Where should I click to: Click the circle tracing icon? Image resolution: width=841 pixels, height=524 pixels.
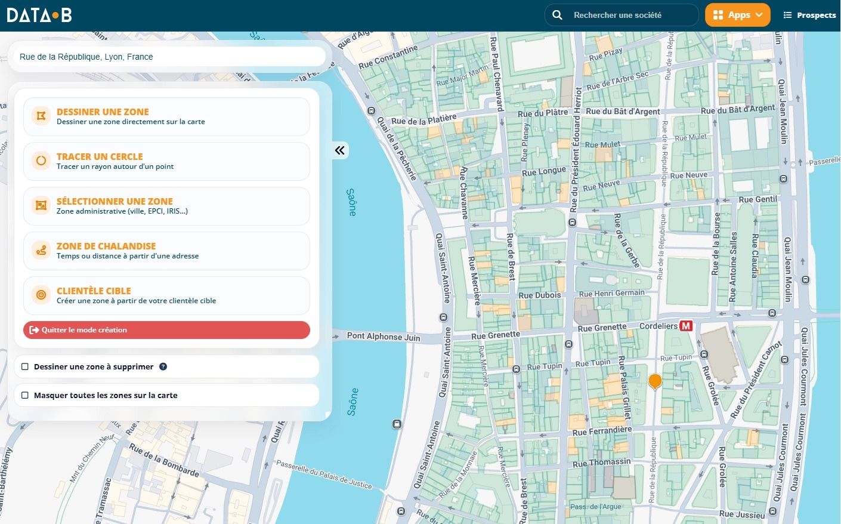click(41, 161)
